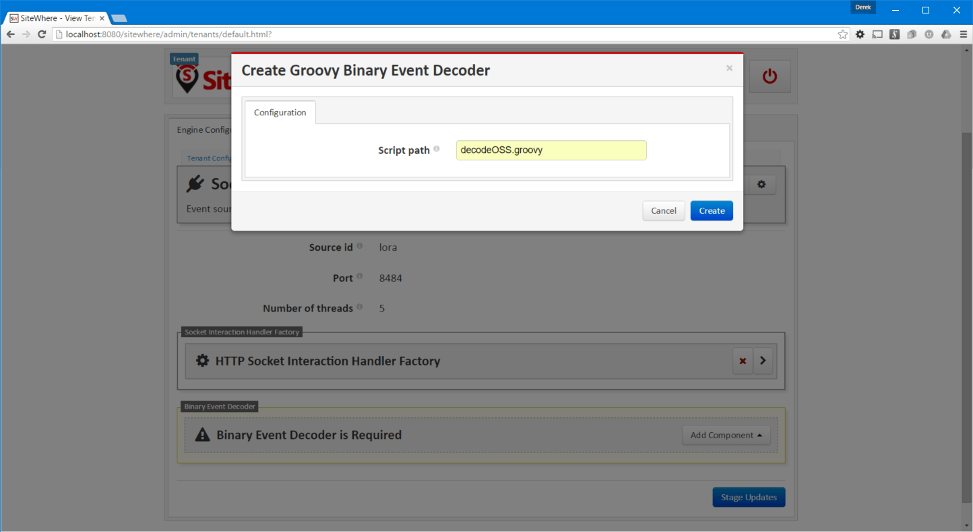
Task: Click the warning triangle beside Binary Event Decoder
Action: (202, 435)
